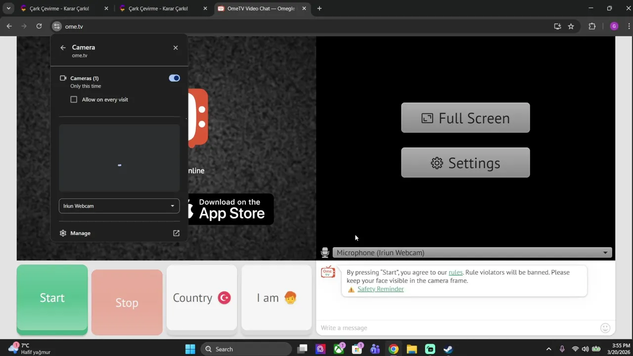Click Download on the App Store badge
The height and width of the screenshot is (356, 633).
(231, 209)
